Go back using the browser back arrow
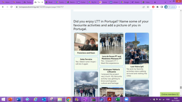This screenshot has width=182, height=102. (3, 7)
